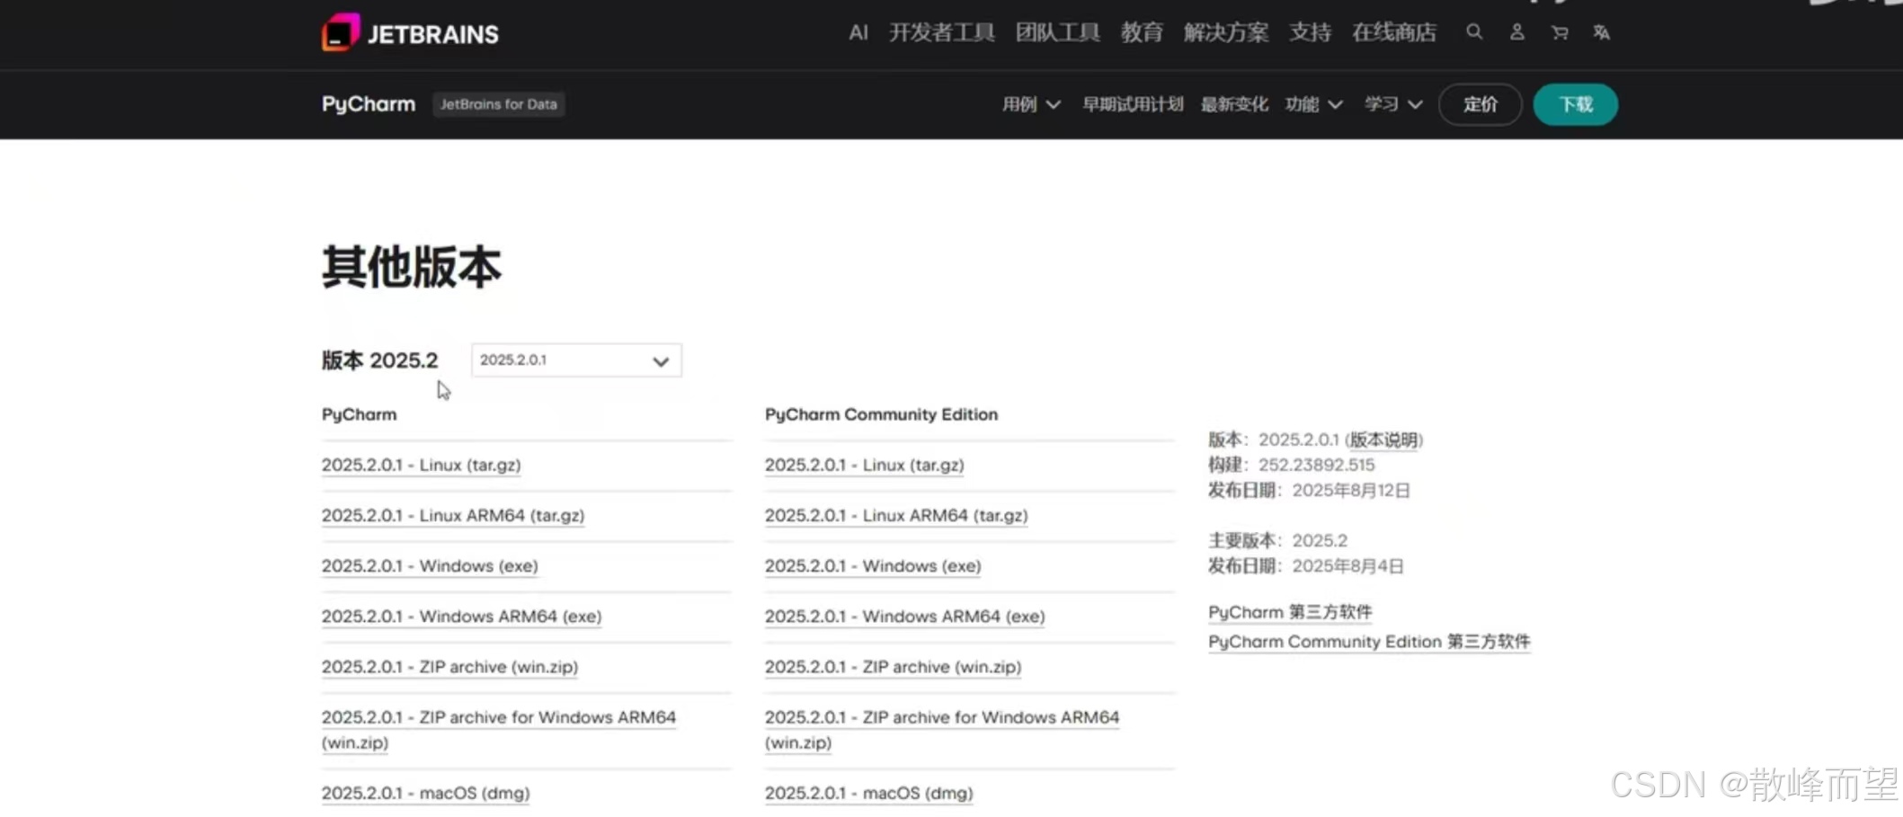Click the language translation icon
This screenshot has width=1903, height=817.
1601,32
